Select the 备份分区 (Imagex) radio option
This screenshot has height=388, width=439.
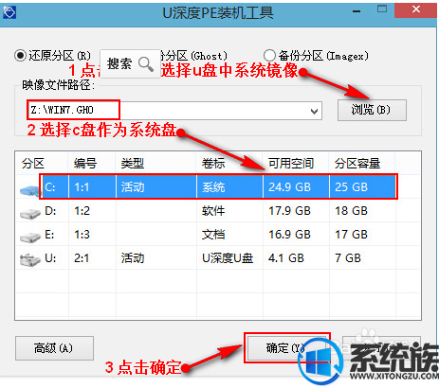coord(269,56)
